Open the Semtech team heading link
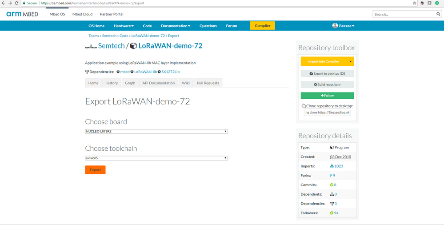The width and height of the screenshot is (444, 225). tap(111, 46)
